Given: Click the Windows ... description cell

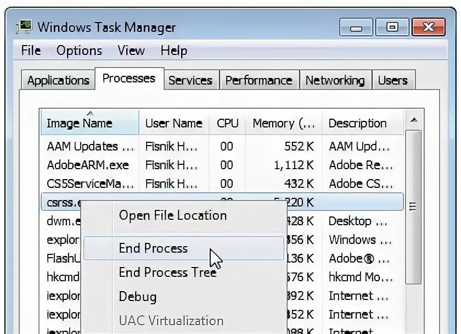Looking at the screenshot, I should [360, 240].
